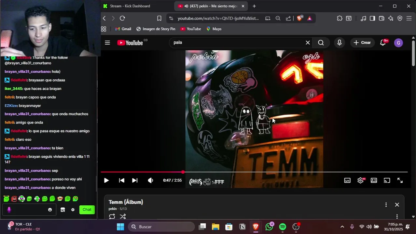Start voice search with the microphone
Screen dimensions: 416x234
tap(340, 43)
